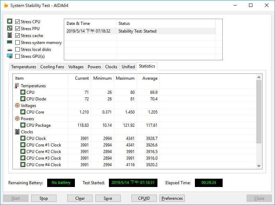Viewport: 275px width, 205px height.
Task: Click the Item column header
Action: coord(40,78)
